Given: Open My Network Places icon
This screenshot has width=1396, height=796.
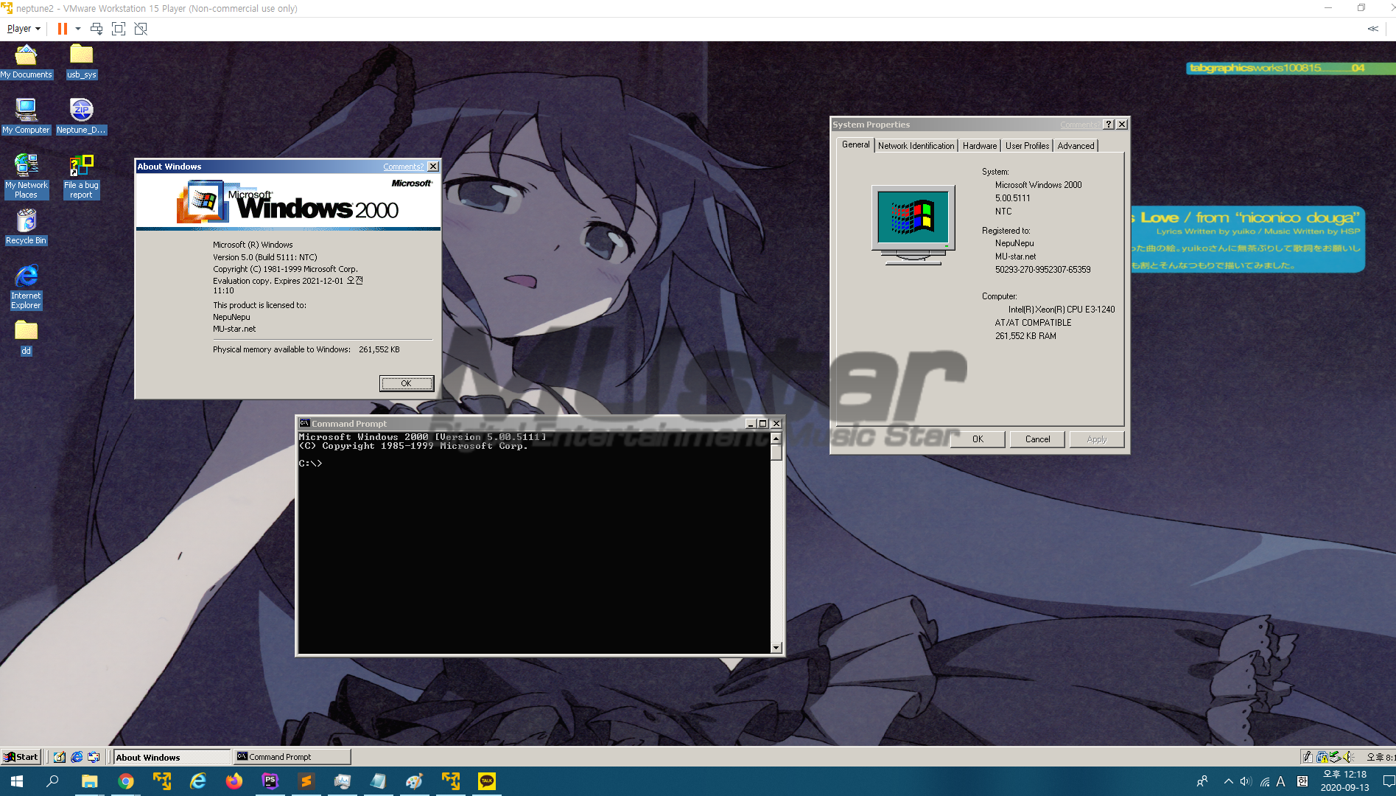Looking at the screenshot, I should (x=26, y=176).
